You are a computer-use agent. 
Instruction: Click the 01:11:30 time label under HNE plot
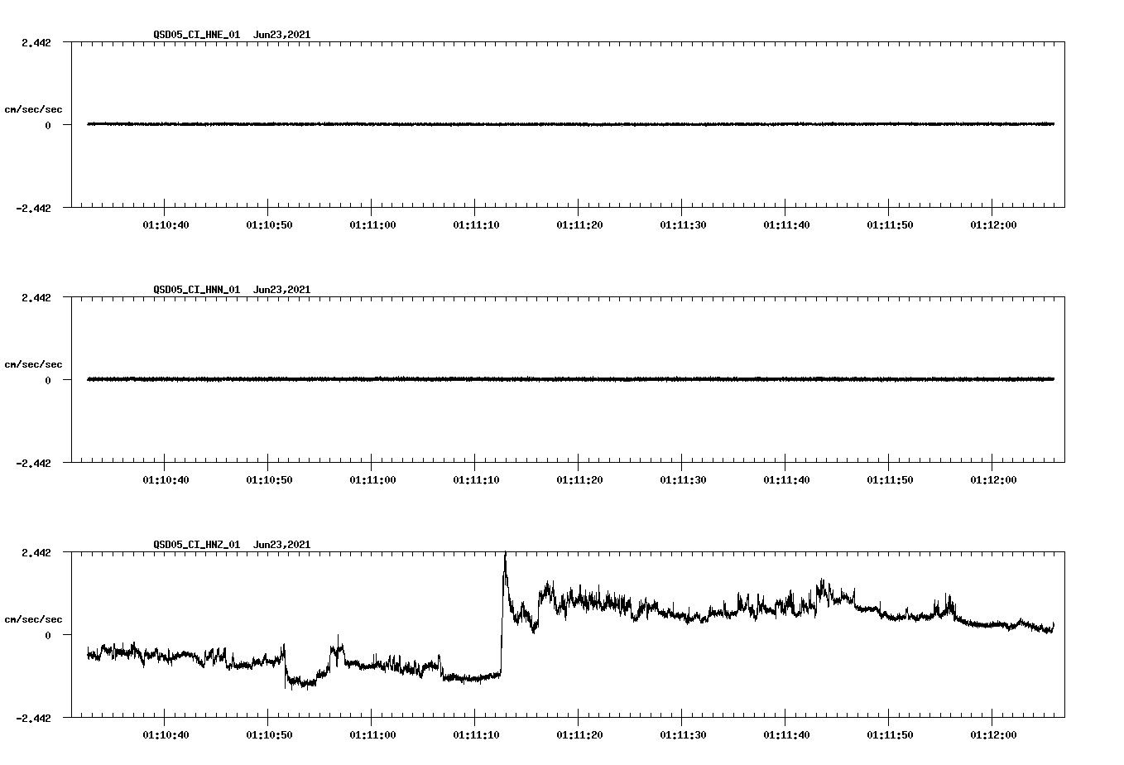[683, 225]
